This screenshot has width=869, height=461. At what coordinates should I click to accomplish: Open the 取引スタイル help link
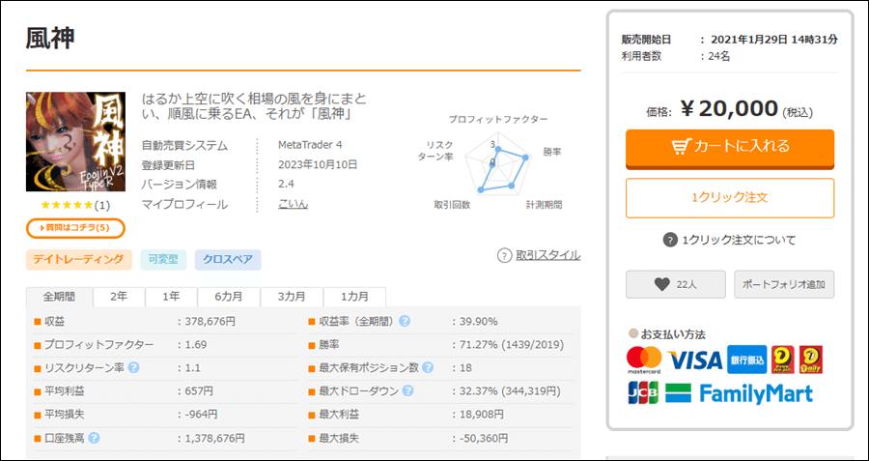548,255
